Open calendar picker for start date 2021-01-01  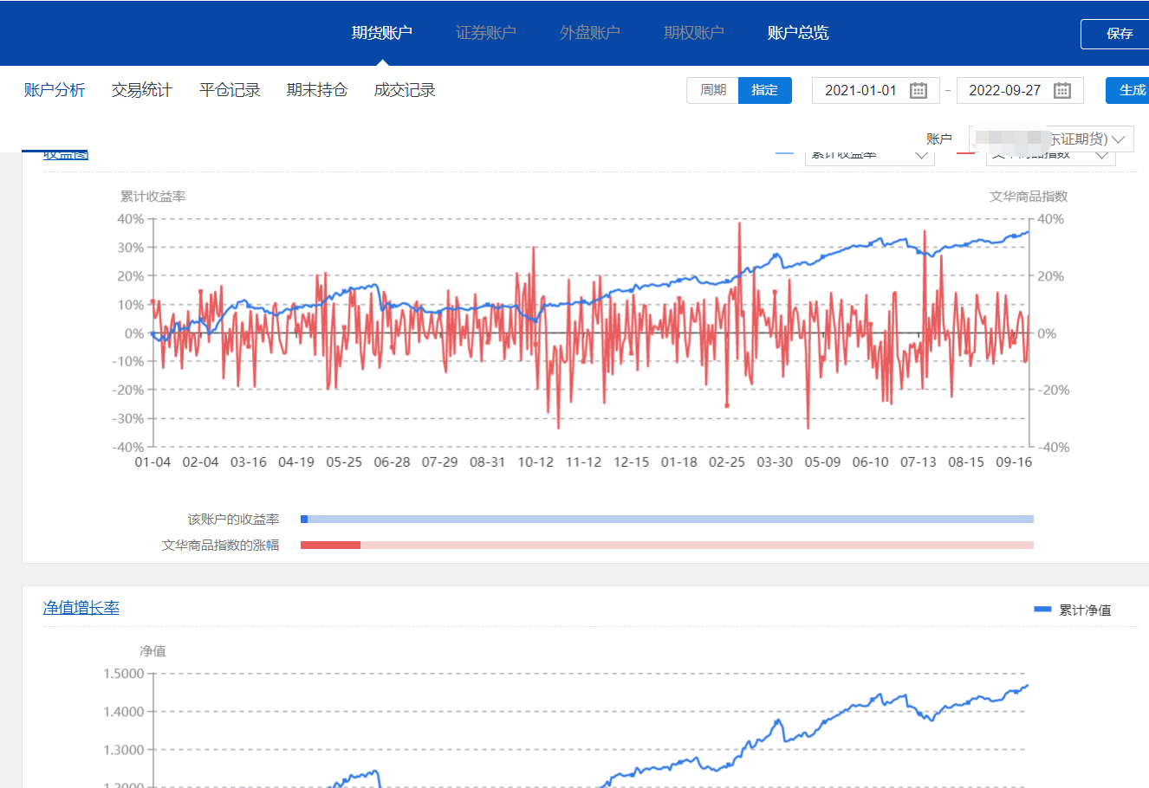click(x=919, y=90)
